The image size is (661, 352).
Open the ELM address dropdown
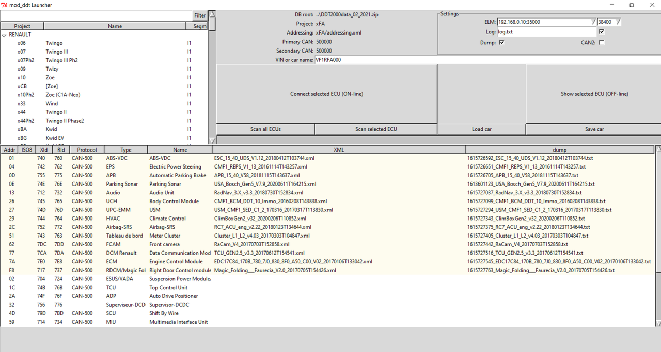(x=593, y=22)
